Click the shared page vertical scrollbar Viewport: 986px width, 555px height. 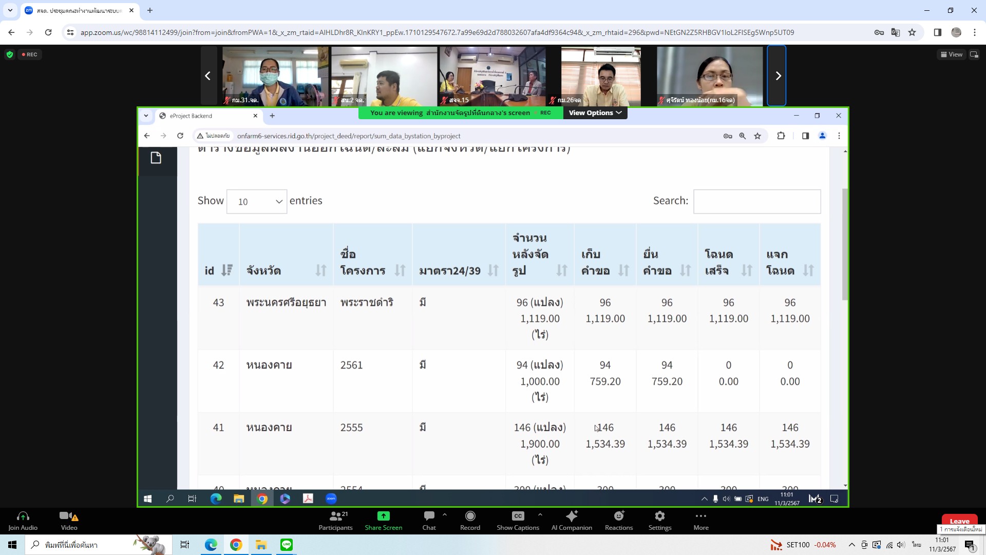845,244
